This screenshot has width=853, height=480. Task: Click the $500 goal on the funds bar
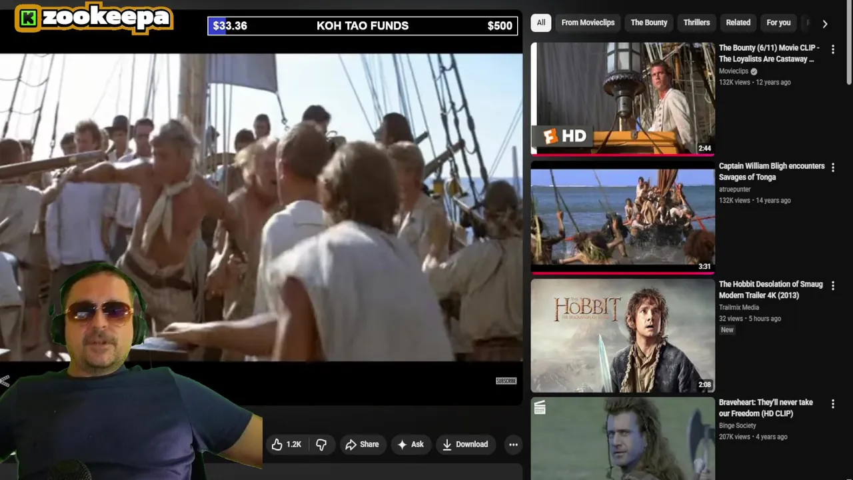point(500,26)
